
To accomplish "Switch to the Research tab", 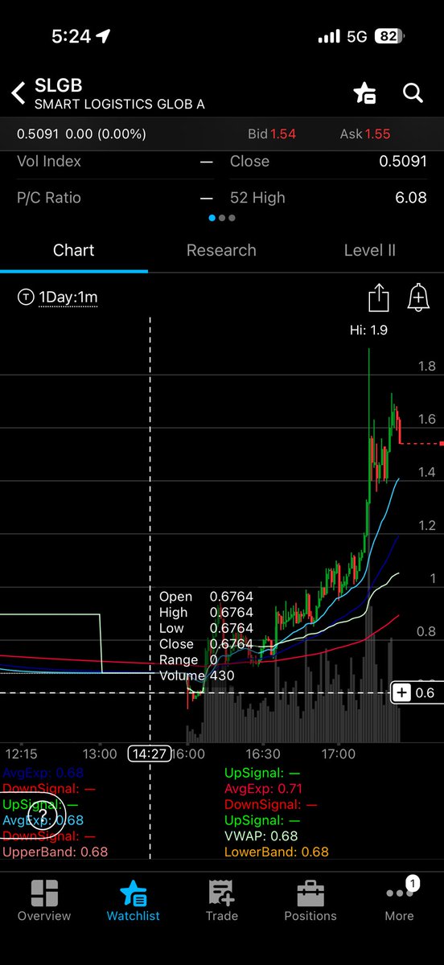I will (221, 250).
